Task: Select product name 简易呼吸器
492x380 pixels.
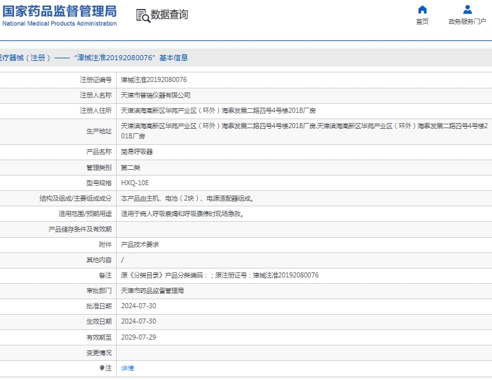Action: [x=137, y=152]
